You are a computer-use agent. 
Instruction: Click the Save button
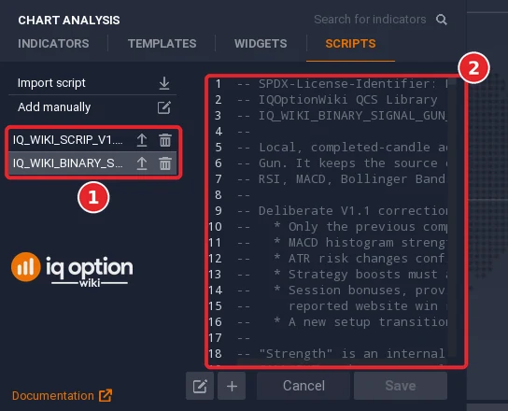click(x=401, y=386)
